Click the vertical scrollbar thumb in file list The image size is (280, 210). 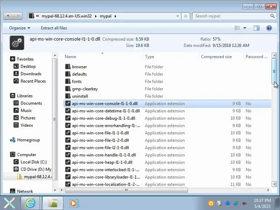274,71
